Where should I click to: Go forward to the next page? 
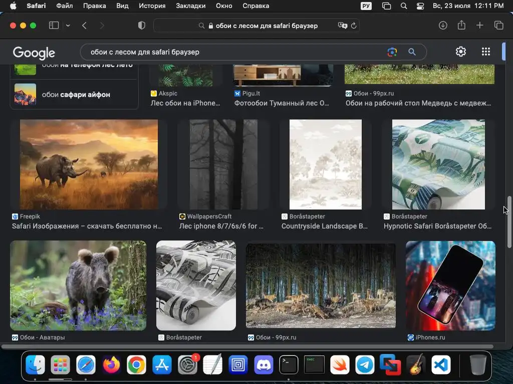(x=102, y=25)
